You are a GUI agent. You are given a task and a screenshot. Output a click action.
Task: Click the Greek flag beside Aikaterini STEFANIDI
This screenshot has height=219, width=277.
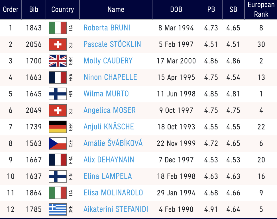coord(58,209)
